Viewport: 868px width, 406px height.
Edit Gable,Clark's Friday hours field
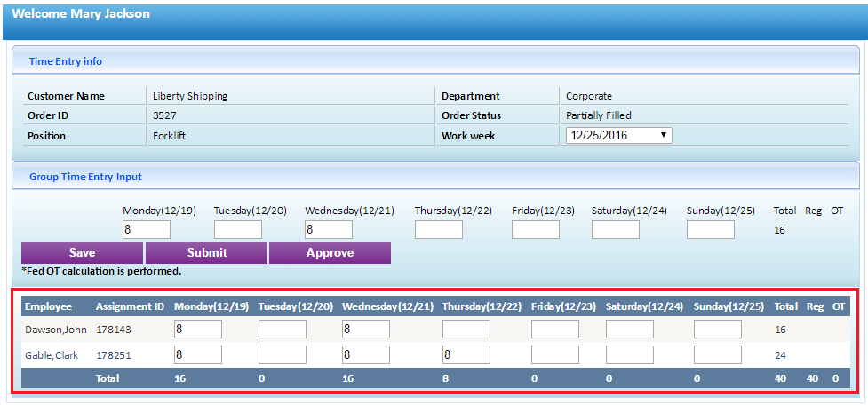[555, 355]
